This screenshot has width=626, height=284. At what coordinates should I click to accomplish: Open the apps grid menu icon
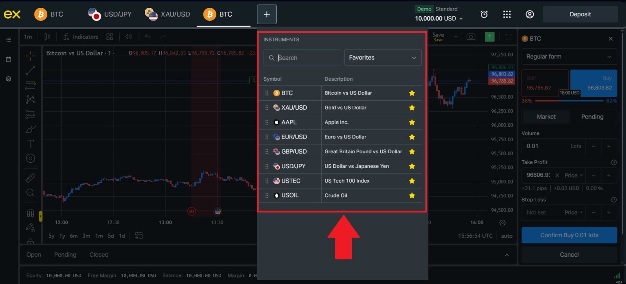507,14
